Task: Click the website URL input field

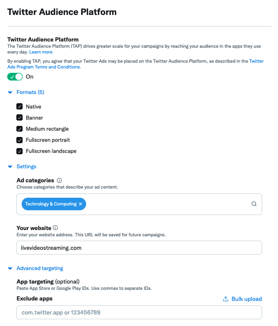Action: (139, 247)
